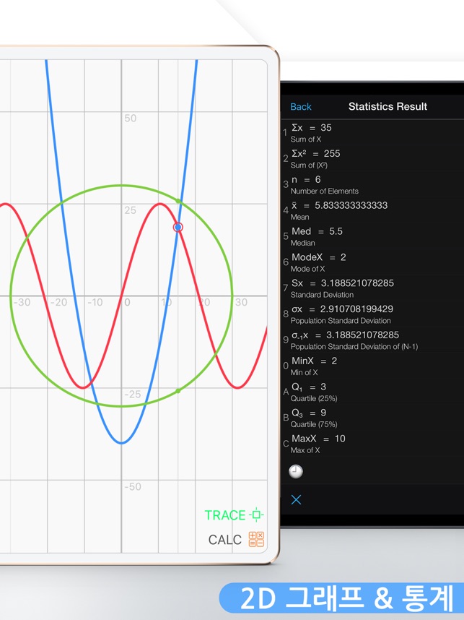
Task: Select the 'MaxX = 10' row
Action: pyautogui.click(x=372, y=444)
